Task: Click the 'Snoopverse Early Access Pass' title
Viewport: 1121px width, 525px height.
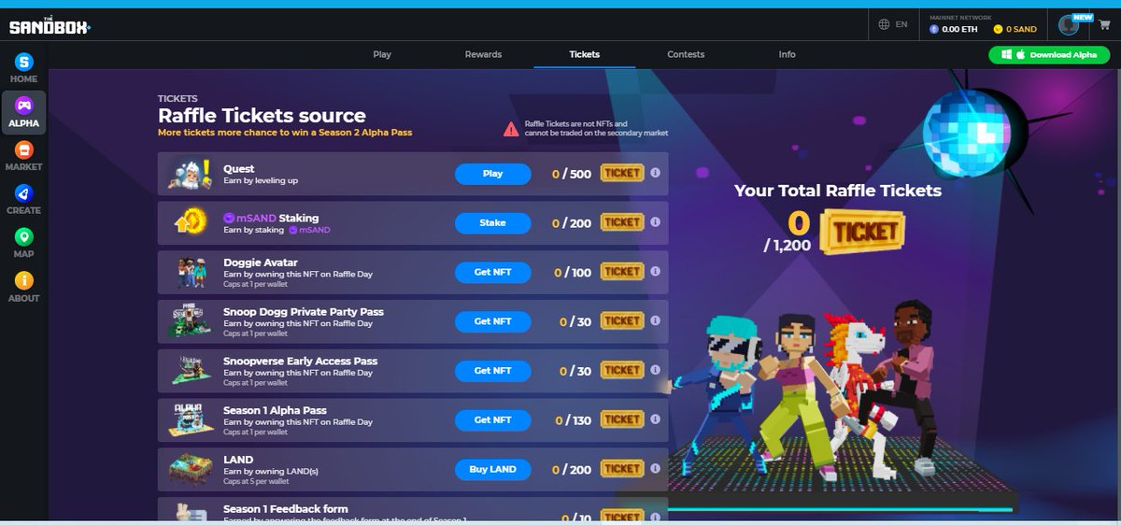Action: tap(300, 362)
